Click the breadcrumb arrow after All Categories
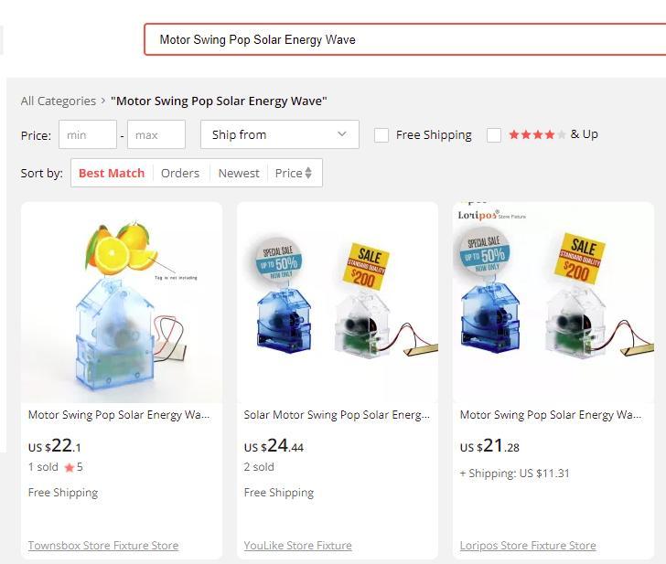Image resolution: width=666 pixels, height=564 pixels. pos(103,101)
